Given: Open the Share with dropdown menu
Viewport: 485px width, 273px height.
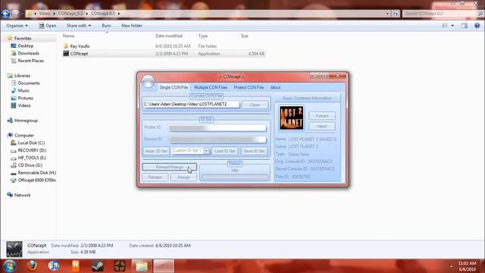Looking at the screenshot, I should click(79, 26).
